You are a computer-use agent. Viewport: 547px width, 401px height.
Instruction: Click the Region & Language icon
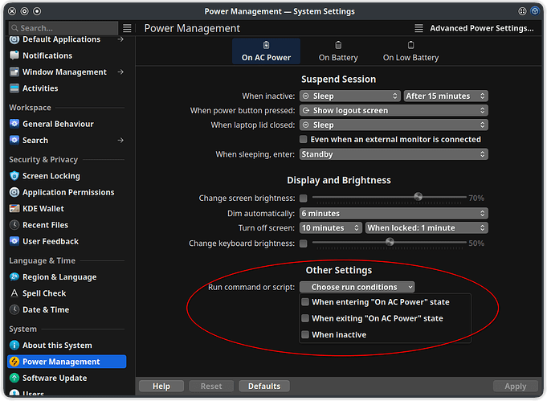[14, 277]
